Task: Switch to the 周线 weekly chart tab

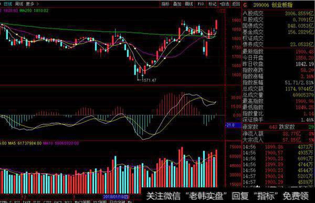Action: click(x=19, y=4)
